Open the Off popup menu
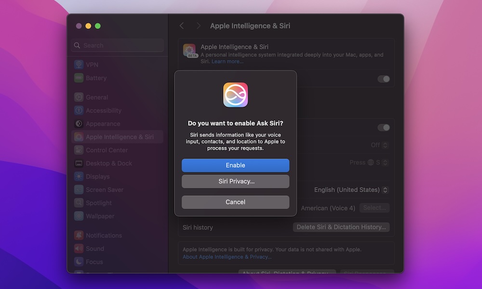482x289 pixels. [379, 145]
